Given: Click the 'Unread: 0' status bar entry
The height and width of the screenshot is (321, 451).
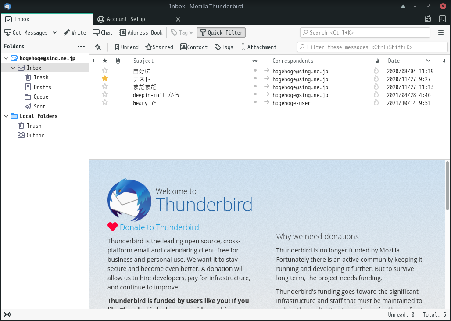Looking at the screenshot, I should point(401,314).
